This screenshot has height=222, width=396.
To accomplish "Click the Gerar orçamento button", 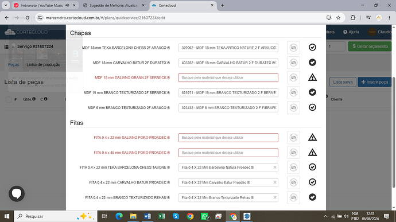I will pos(370,46).
